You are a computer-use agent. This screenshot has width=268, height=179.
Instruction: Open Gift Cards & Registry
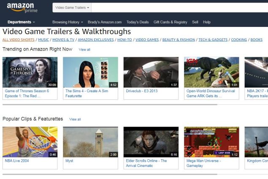tap(170, 22)
